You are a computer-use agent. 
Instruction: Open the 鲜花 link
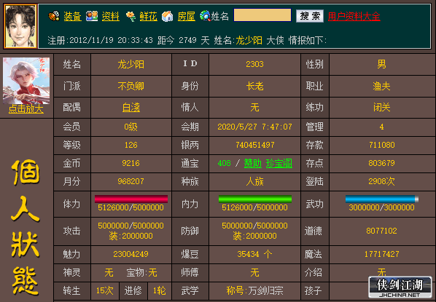point(149,17)
